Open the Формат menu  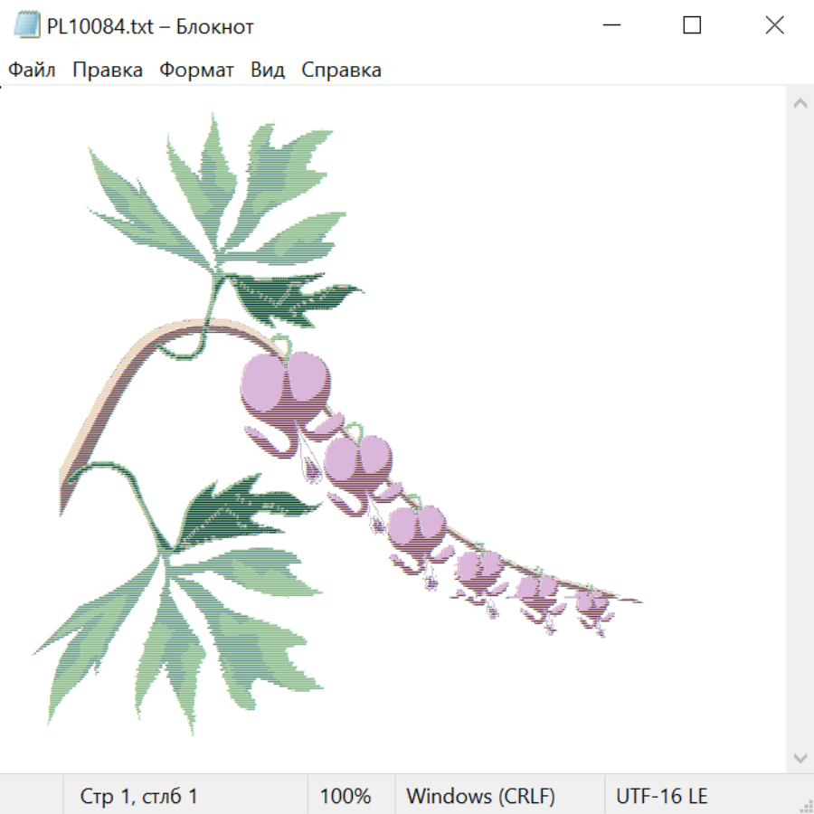point(196,70)
